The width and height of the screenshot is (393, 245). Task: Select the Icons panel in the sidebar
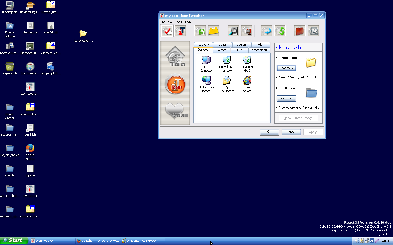point(175,84)
